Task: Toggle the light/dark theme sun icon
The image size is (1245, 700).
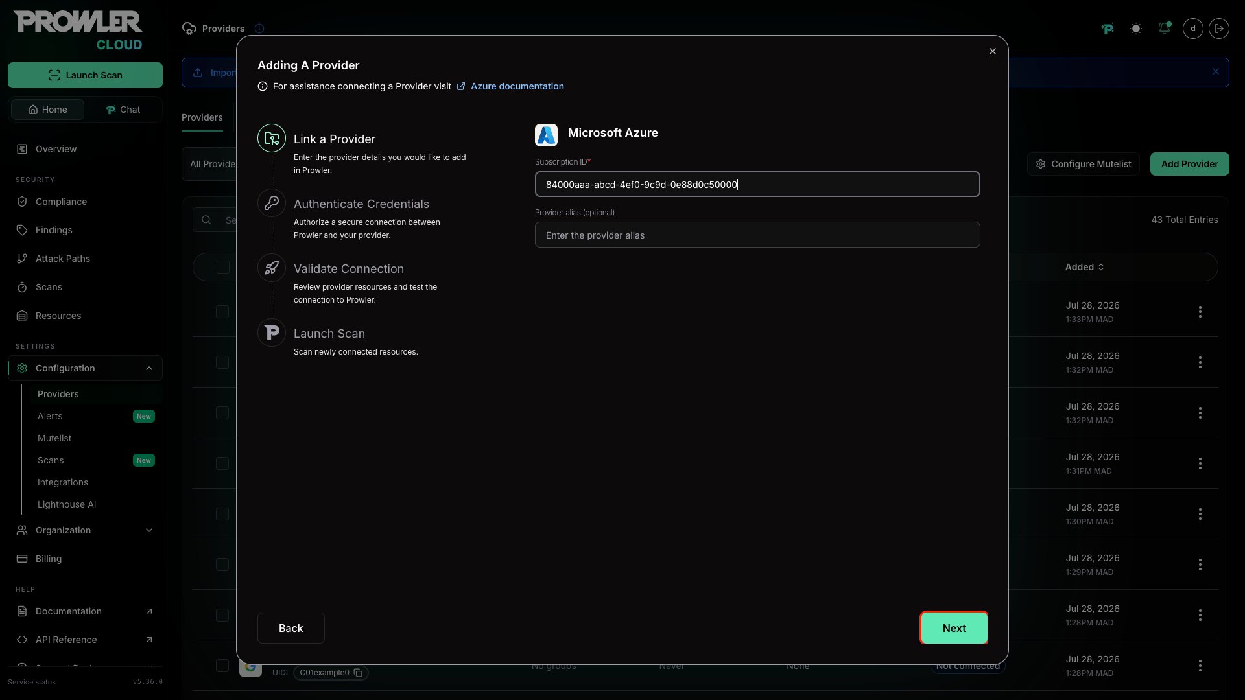Action: pyautogui.click(x=1136, y=29)
